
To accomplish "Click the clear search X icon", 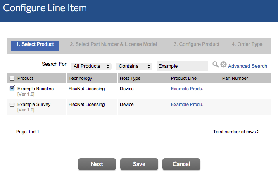I will click(223, 65).
